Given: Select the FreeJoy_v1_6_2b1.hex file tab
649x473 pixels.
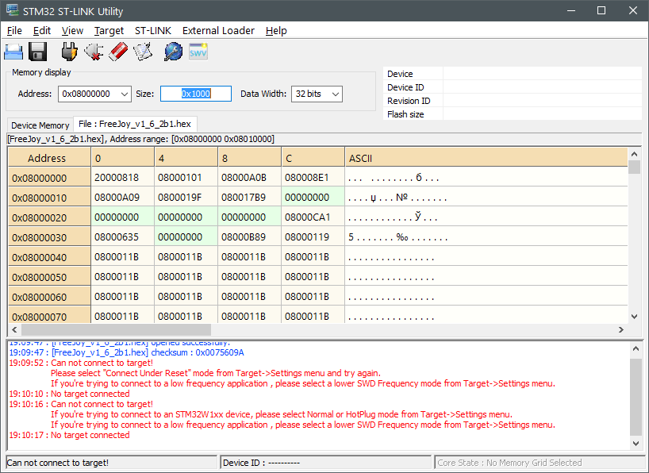Looking at the screenshot, I should click(x=135, y=124).
